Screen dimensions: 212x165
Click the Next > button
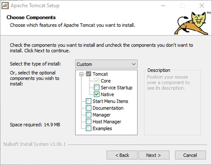coord(154,155)
